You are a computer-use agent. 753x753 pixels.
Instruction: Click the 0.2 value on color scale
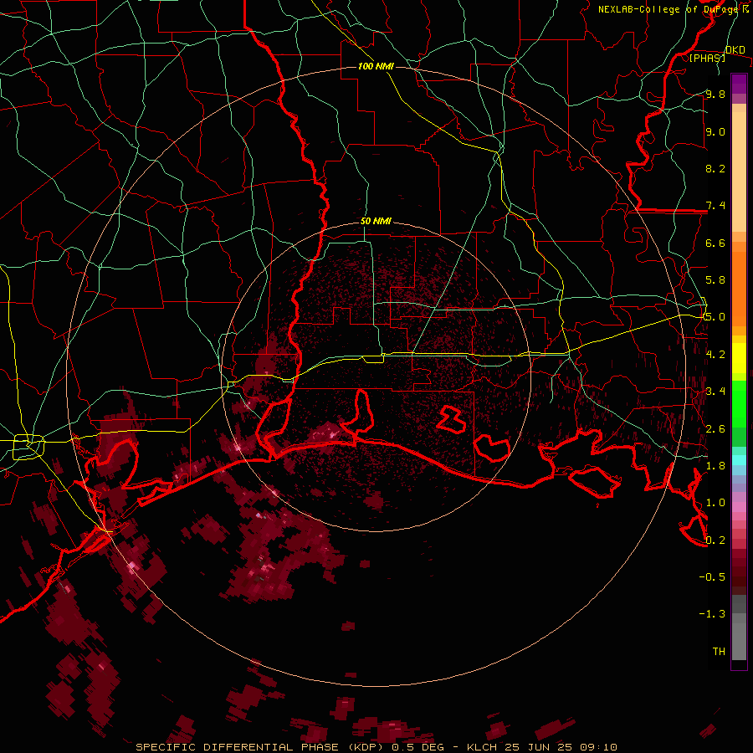point(715,540)
